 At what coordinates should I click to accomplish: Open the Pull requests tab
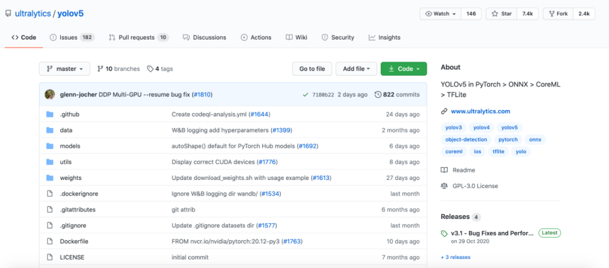[x=139, y=37]
